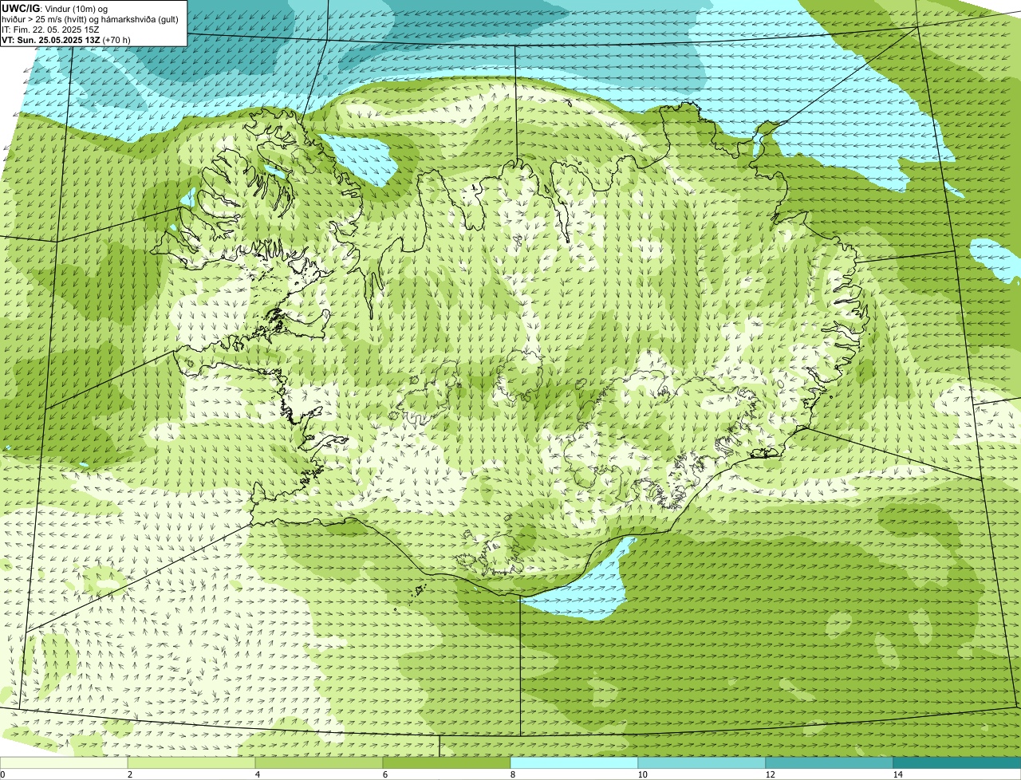This screenshot has height=780, width=1021.
Task: Click the "6" label on the color scale
Action: 384,774
